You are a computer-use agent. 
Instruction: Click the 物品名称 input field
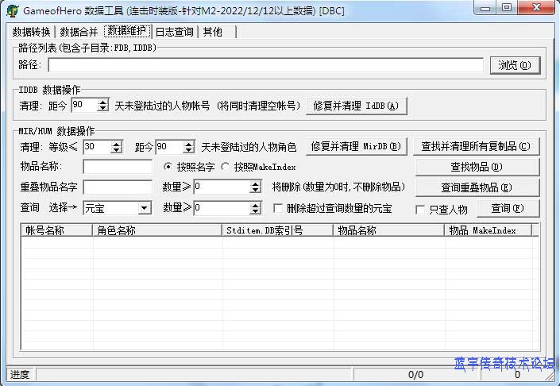click(x=118, y=167)
